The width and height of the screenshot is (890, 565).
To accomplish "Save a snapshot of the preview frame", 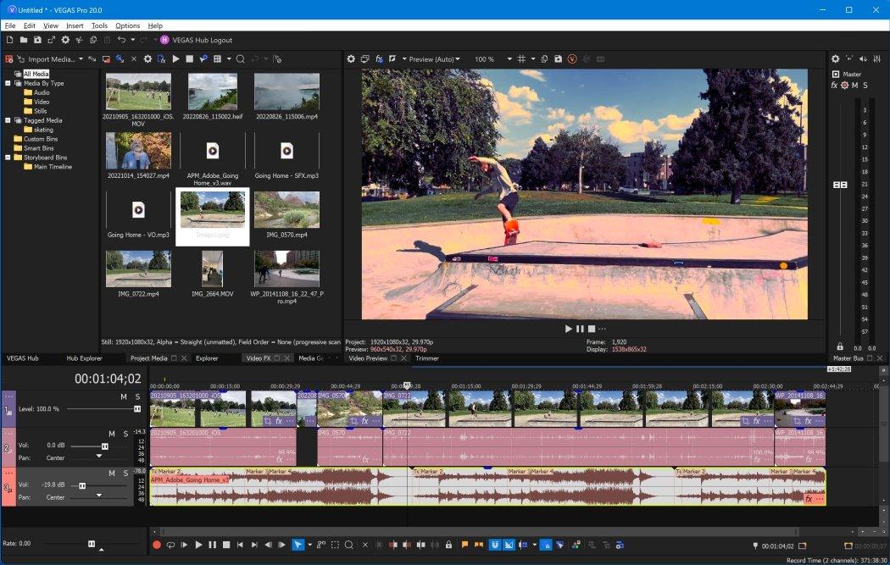I will pyautogui.click(x=558, y=59).
